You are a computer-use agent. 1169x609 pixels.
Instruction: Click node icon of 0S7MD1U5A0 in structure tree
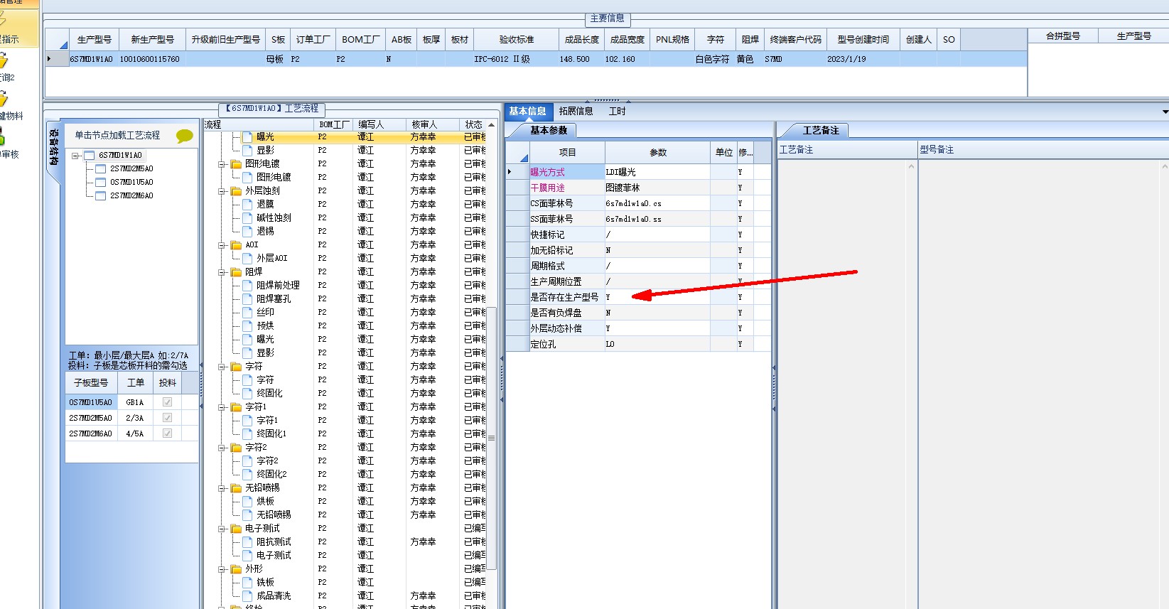pyautogui.click(x=100, y=183)
